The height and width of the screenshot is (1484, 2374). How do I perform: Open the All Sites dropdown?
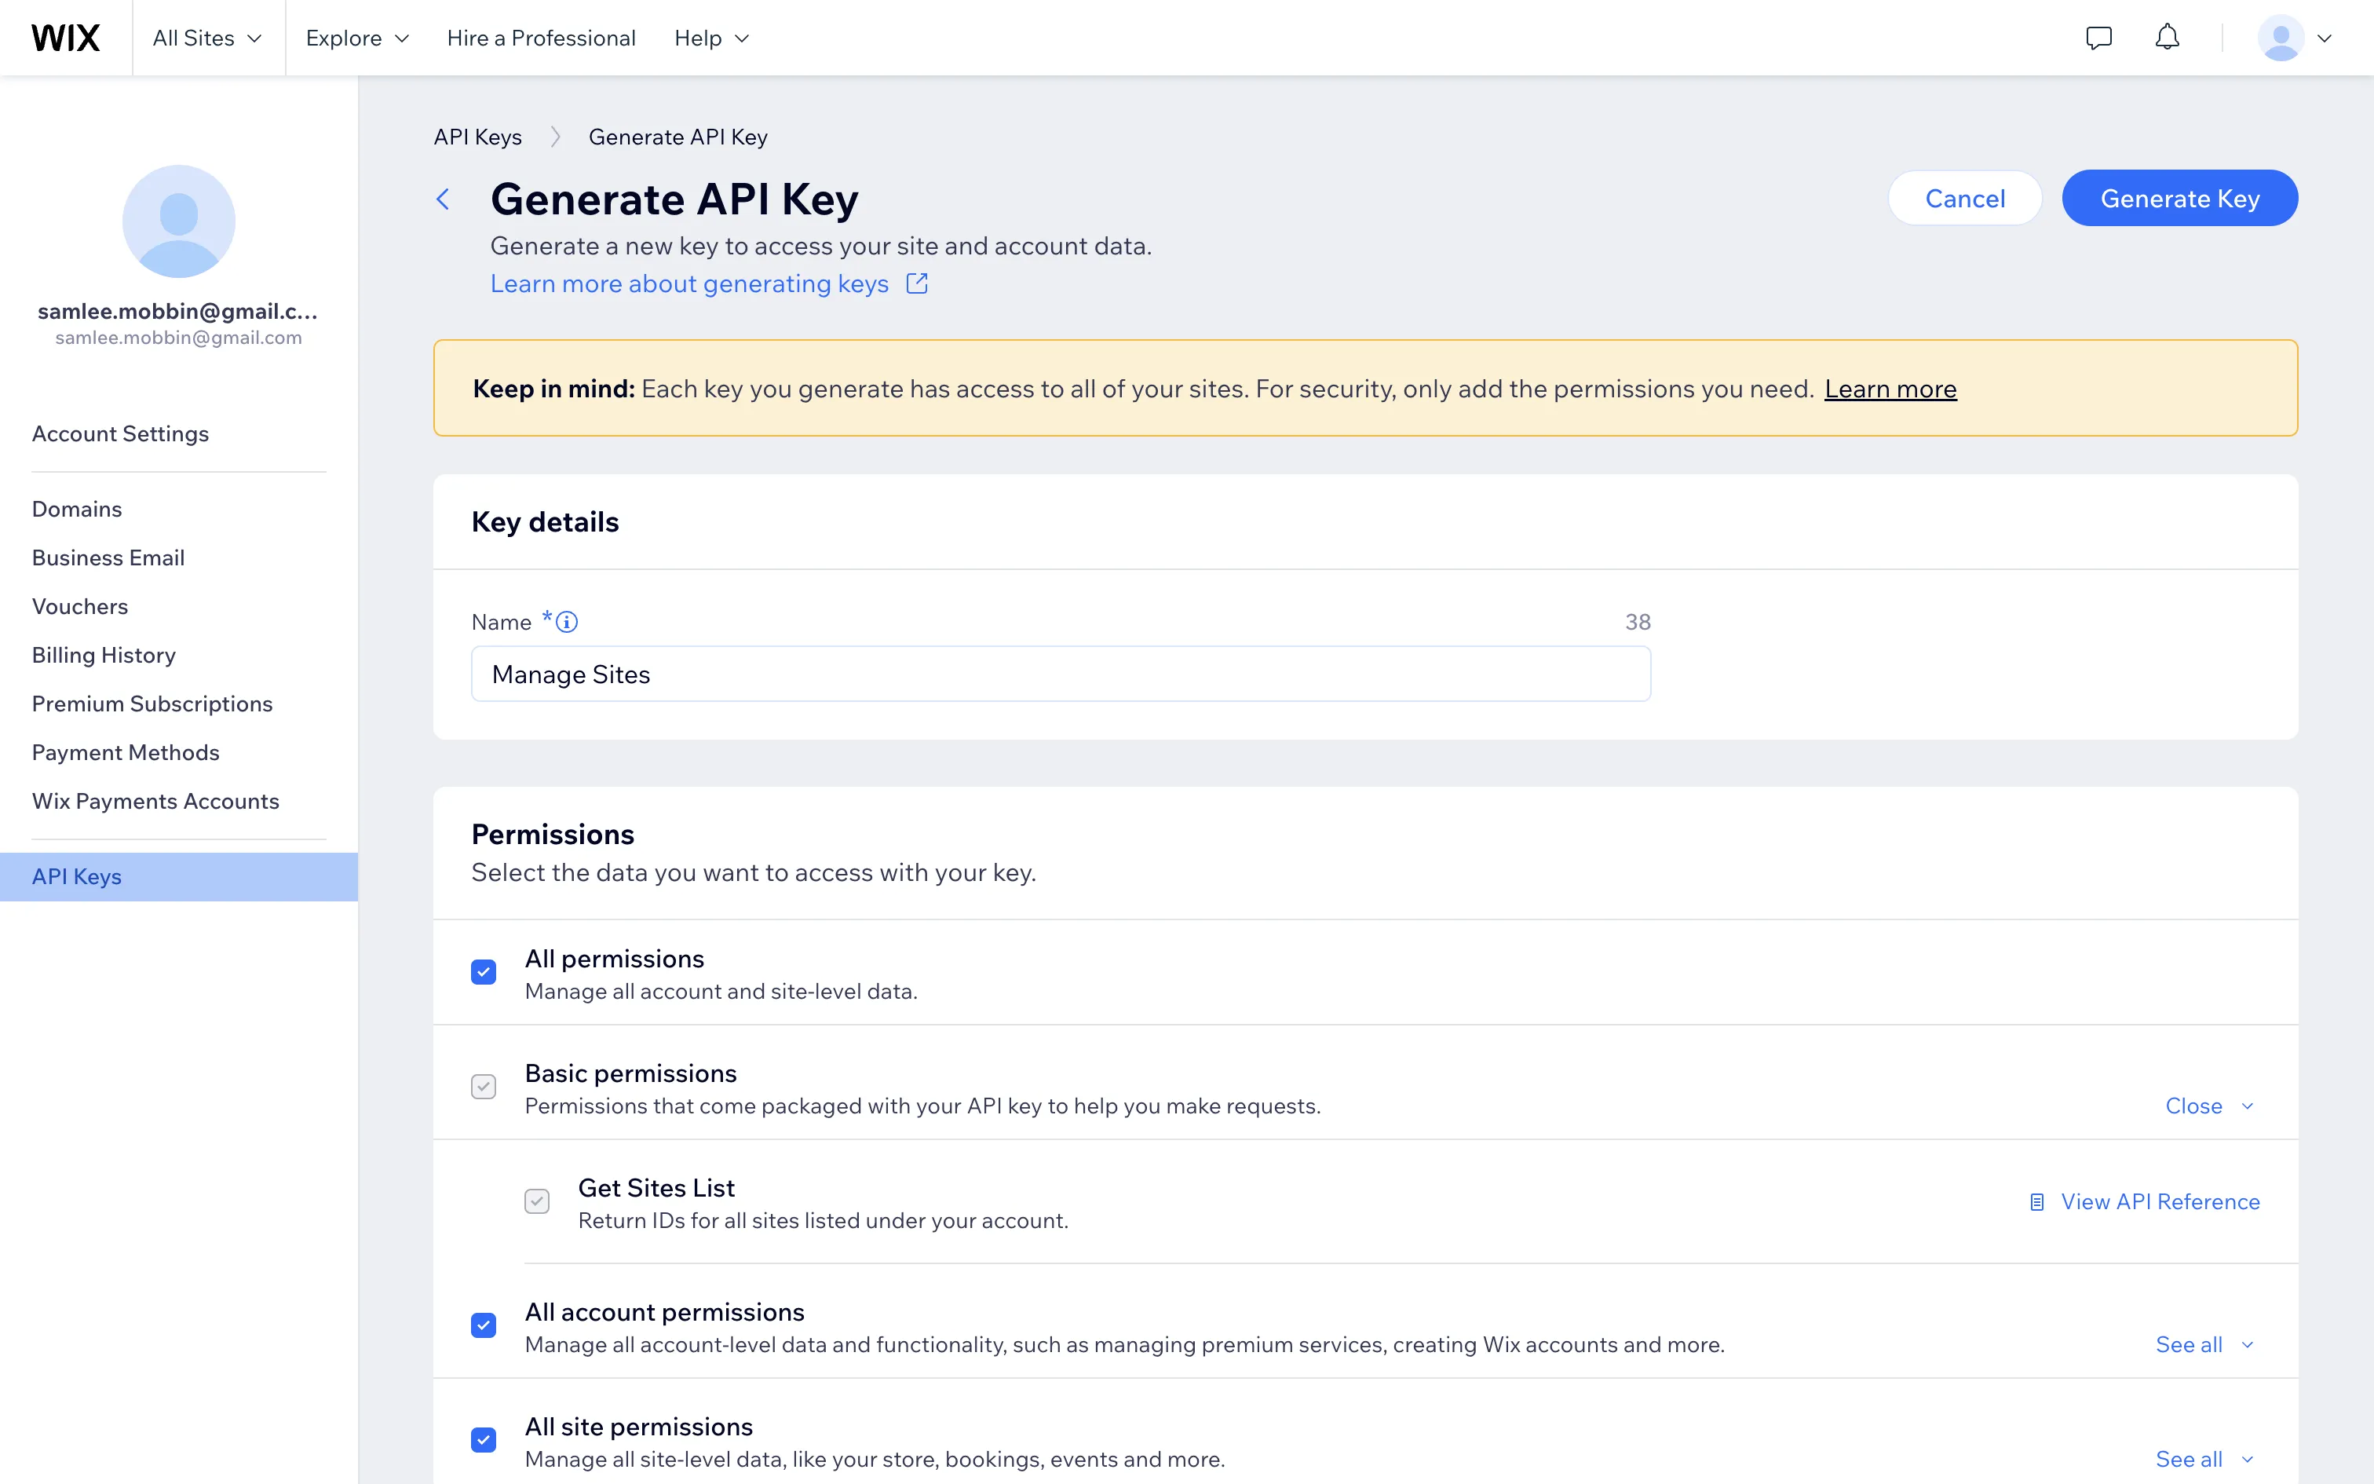[x=207, y=38]
